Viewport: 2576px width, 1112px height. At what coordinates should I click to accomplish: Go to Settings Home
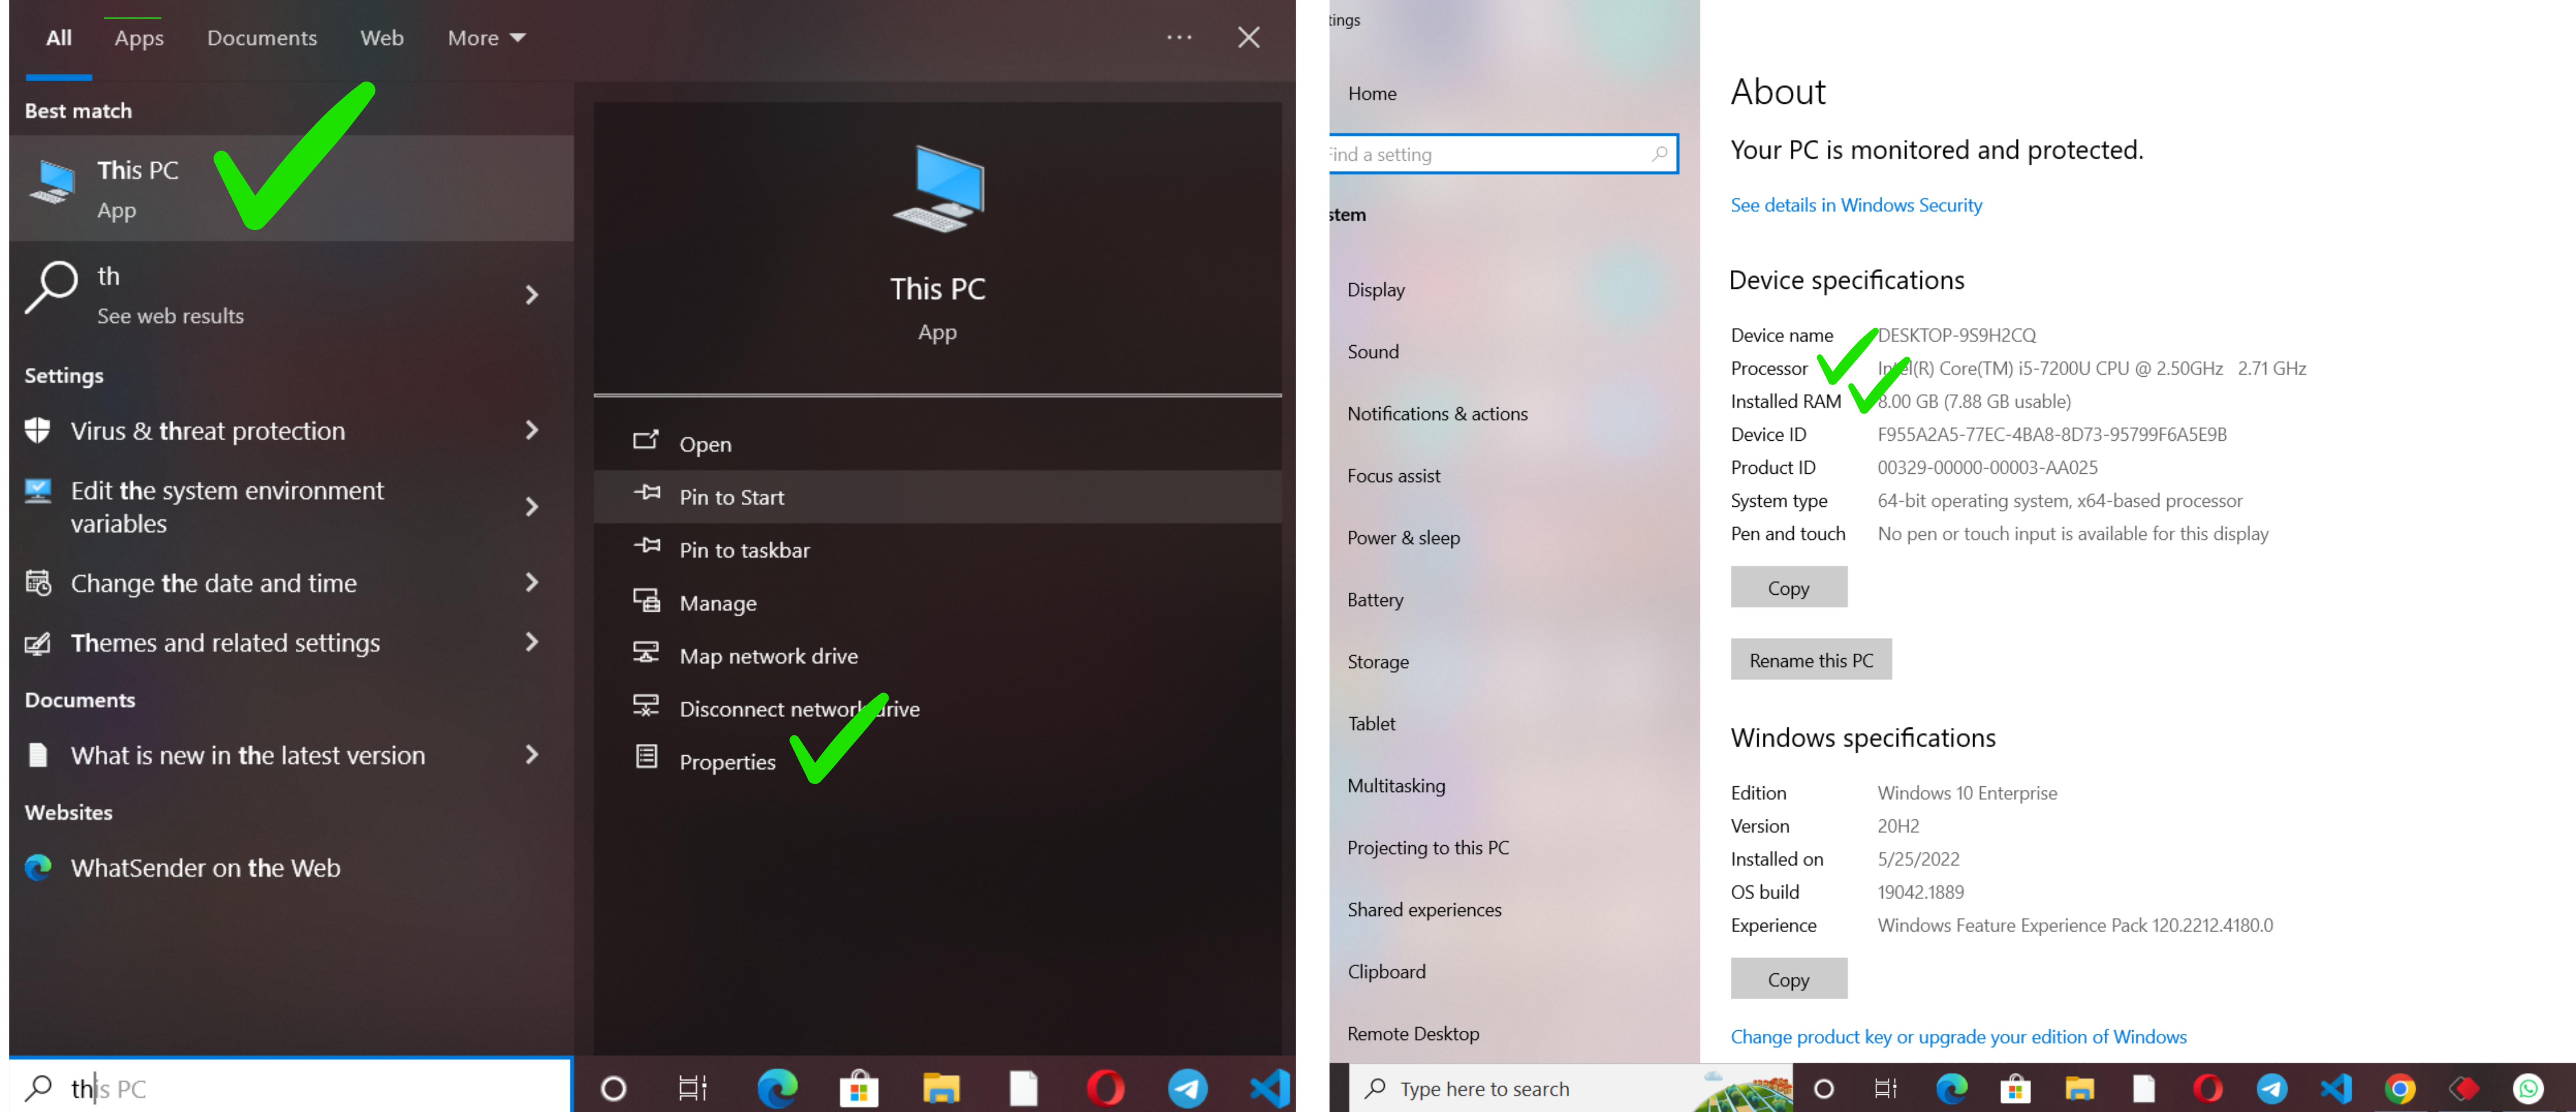(x=1371, y=93)
